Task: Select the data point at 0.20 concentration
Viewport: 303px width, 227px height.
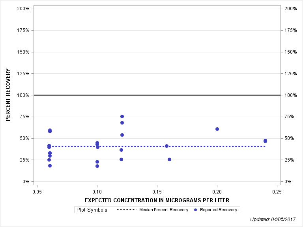Action: coord(217,129)
